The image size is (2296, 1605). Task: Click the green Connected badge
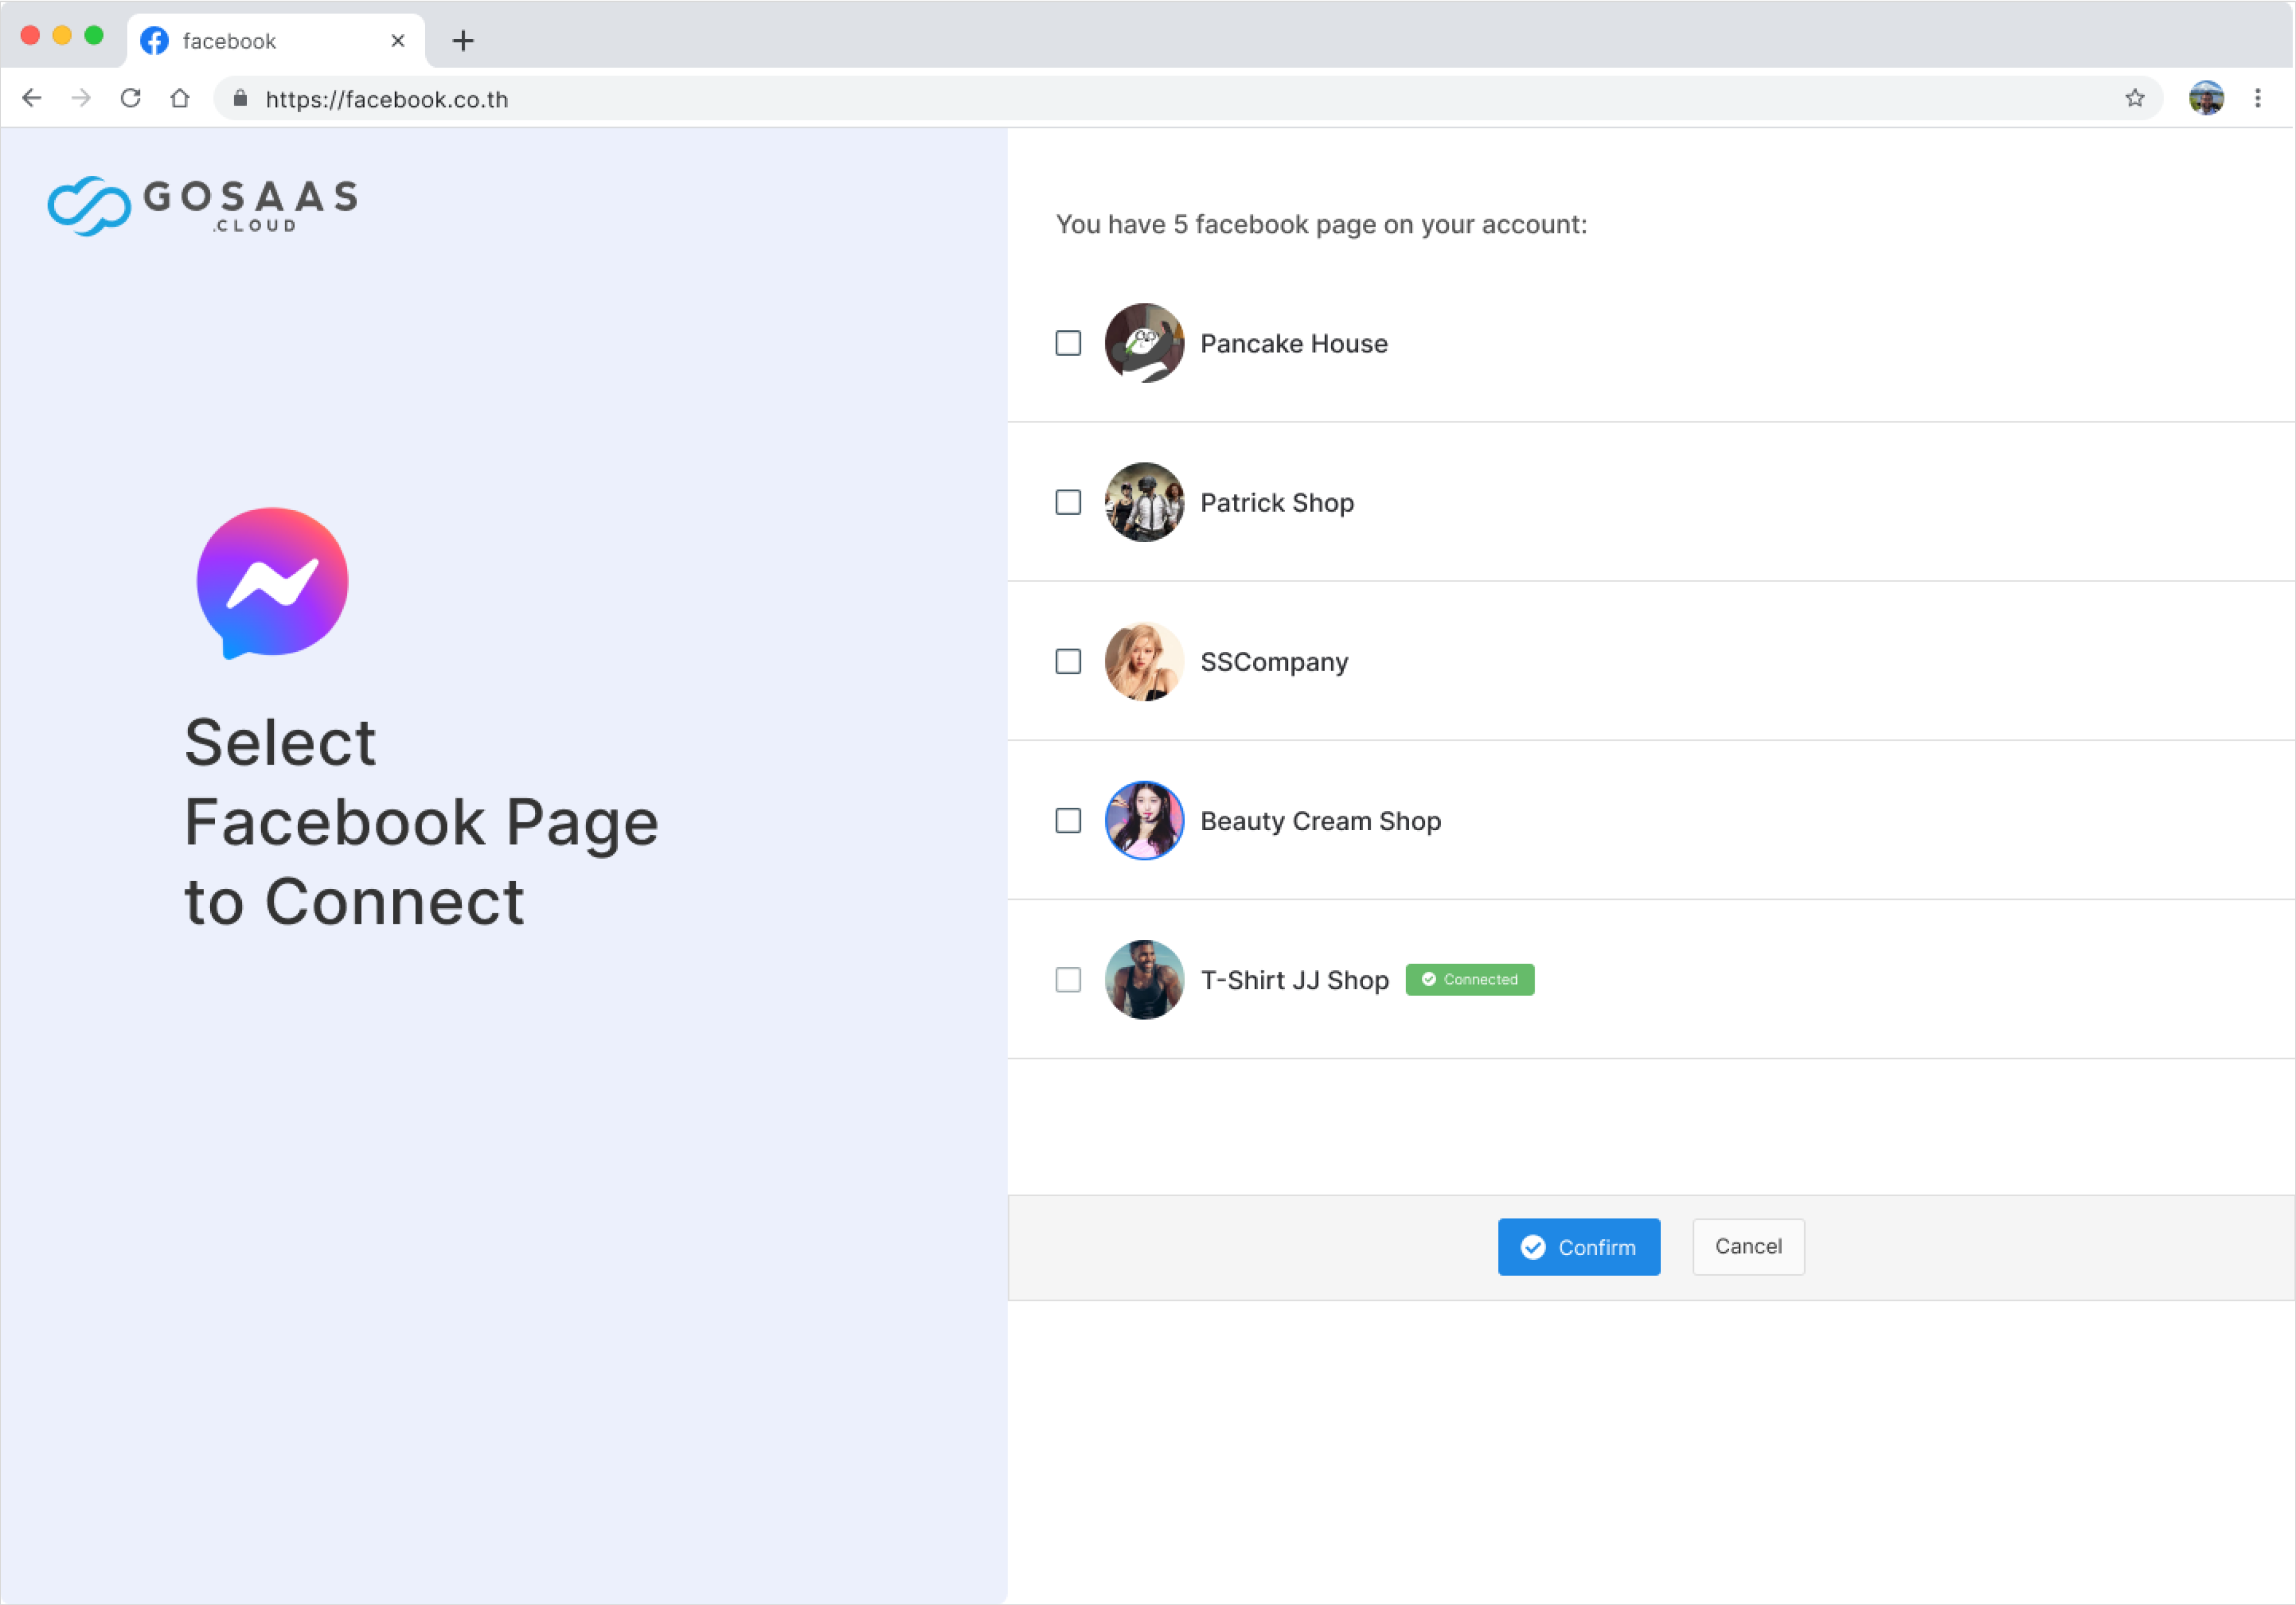pos(1470,980)
